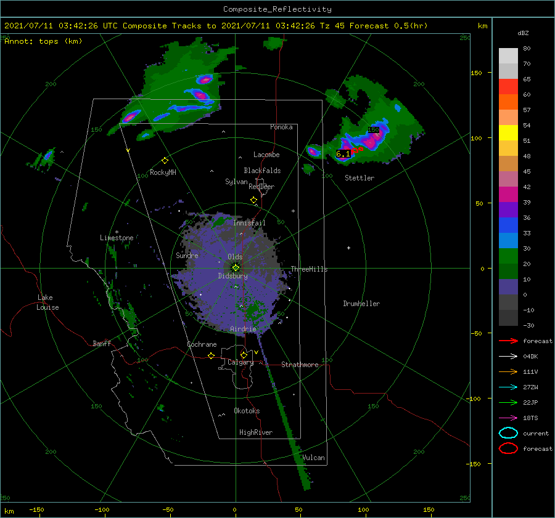This screenshot has height=518, width=555.
Task: Pick the 54 dBZ yellow swatch
Action: click(x=508, y=133)
